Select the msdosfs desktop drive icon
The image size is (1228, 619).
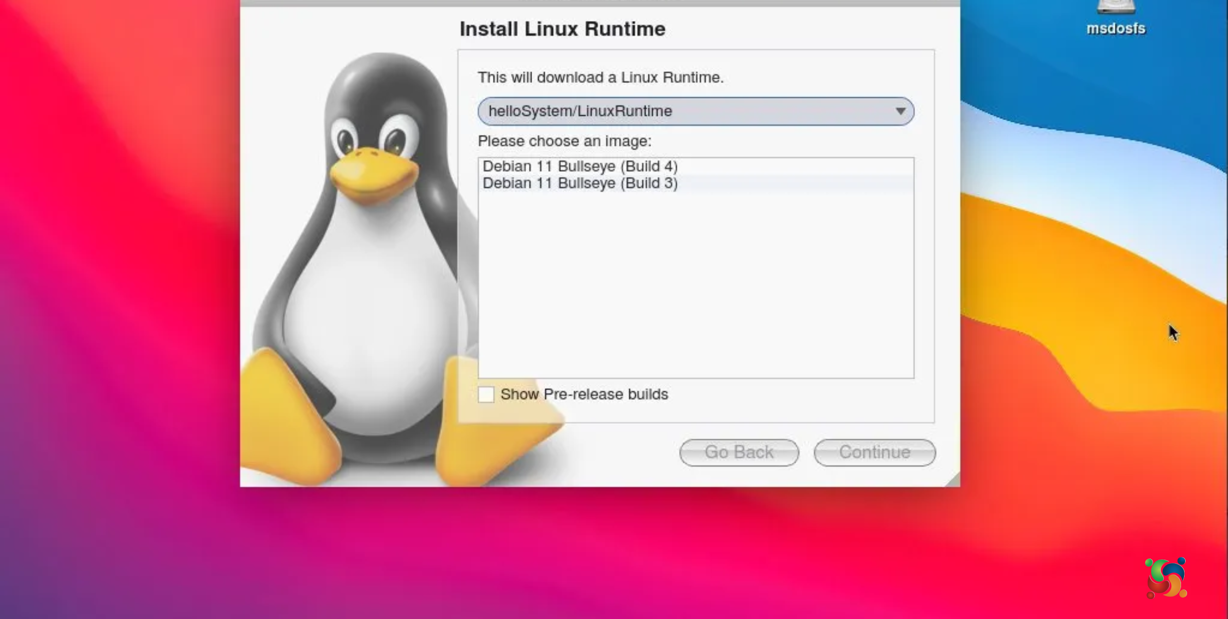pyautogui.click(x=1116, y=17)
